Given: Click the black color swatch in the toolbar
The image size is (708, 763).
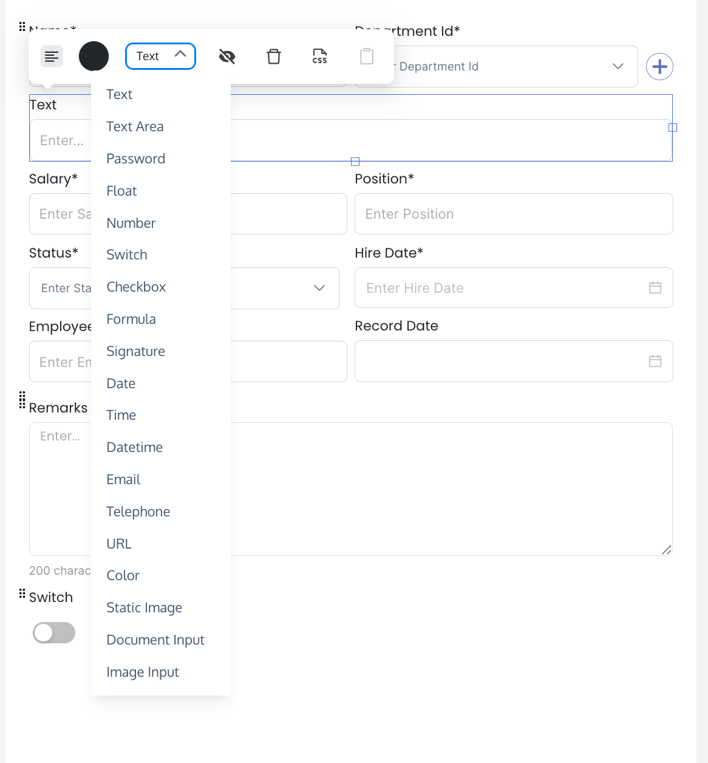Looking at the screenshot, I should pyautogui.click(x=94, y=56).
